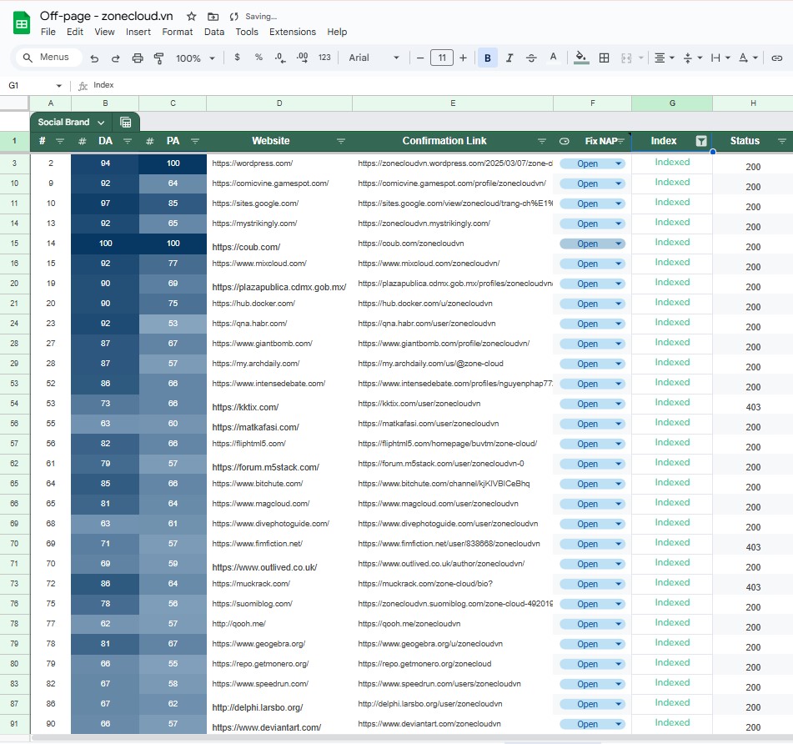Open the vertical align dropdown
Screen dimensions: 793x744
[693, 58]
